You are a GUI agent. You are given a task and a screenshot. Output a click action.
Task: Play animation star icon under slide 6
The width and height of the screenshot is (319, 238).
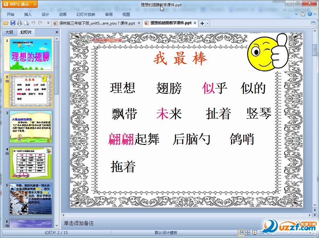(x=7, y=226)
